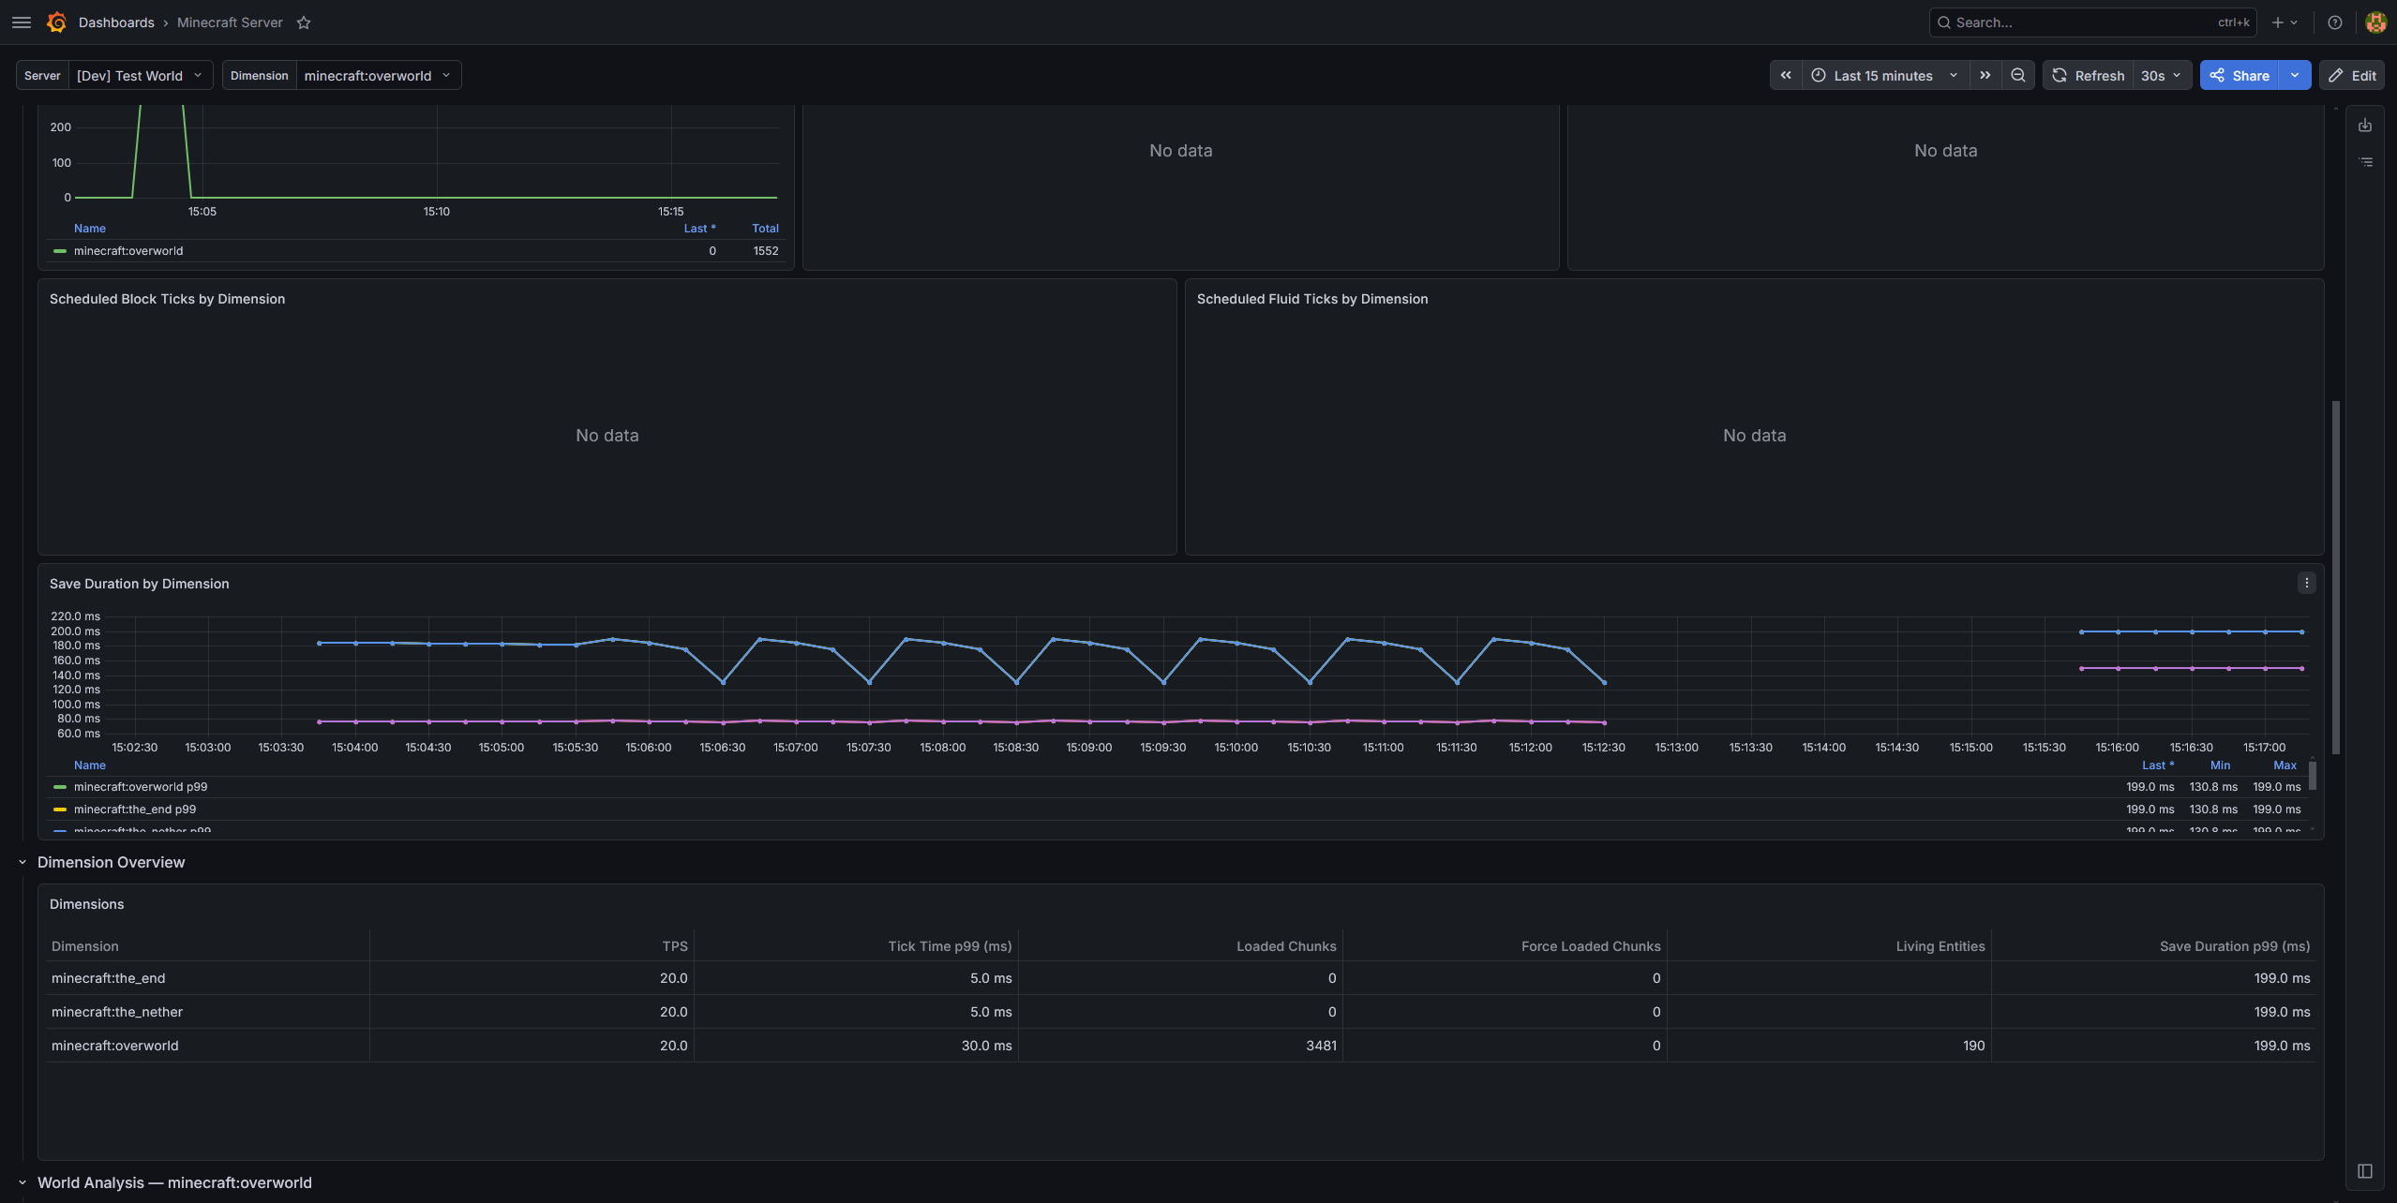
Task: Zoom out the time range
Action: pyautogui.click(x=2018, y=75)
